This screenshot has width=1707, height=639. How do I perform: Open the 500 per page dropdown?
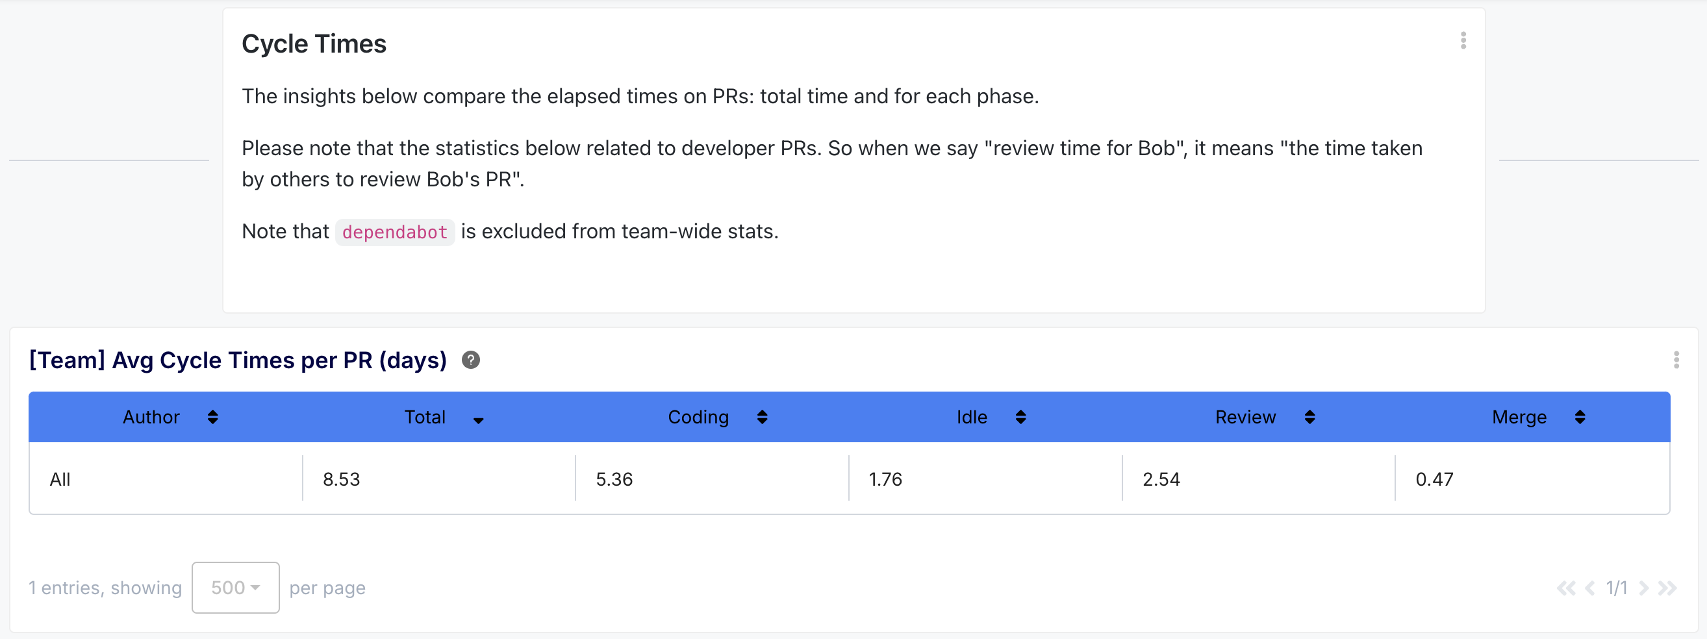click(x=235, y=587)
